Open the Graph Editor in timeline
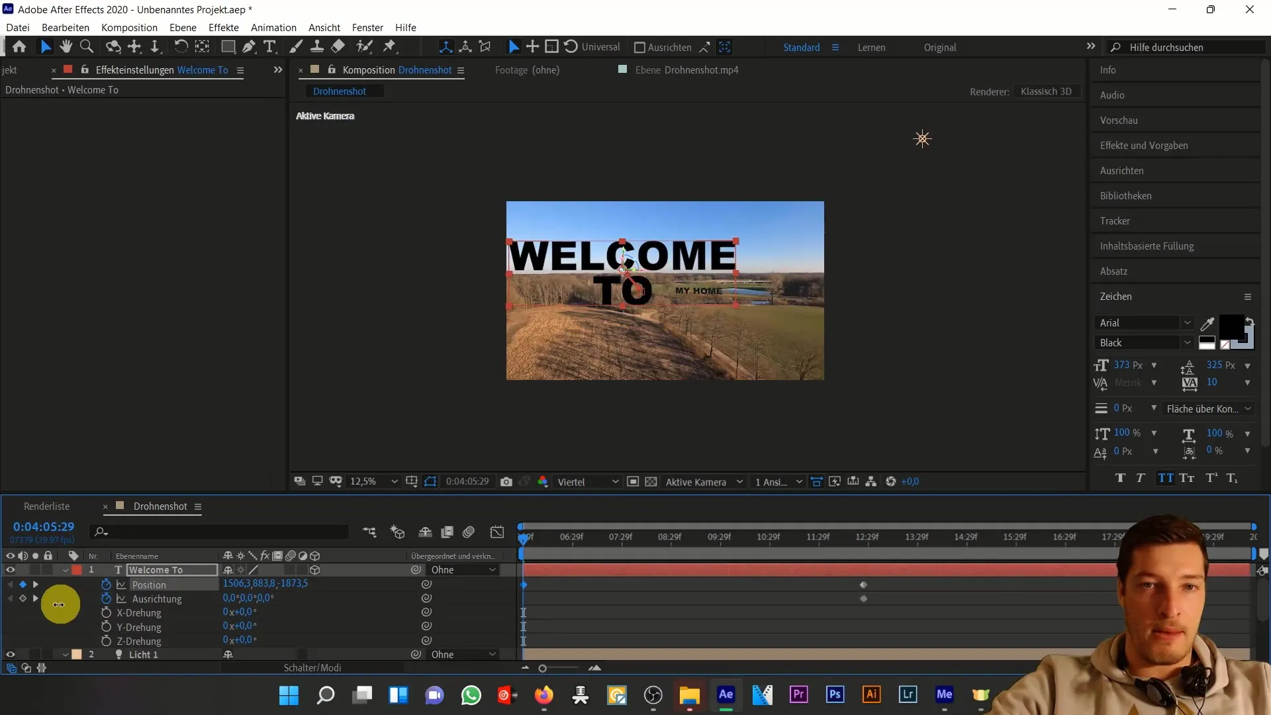Screen dimensions: 1271x715 coord(497,532)
